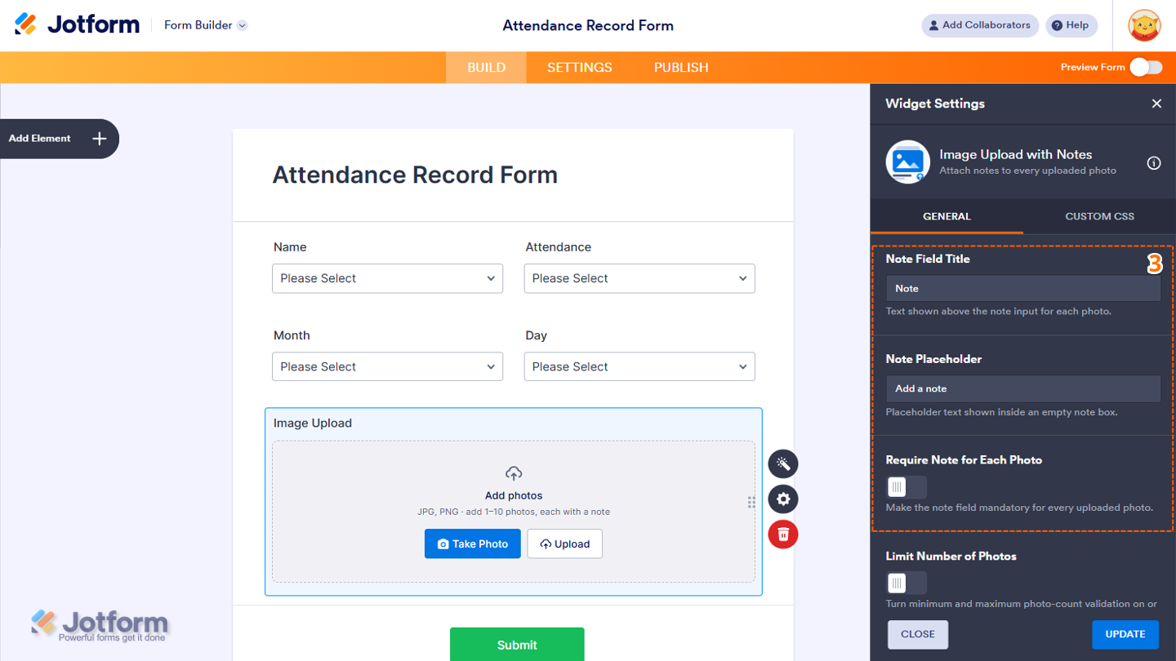
Task: Click the Note Placeholder input
Action: [x=1023, y=388]
